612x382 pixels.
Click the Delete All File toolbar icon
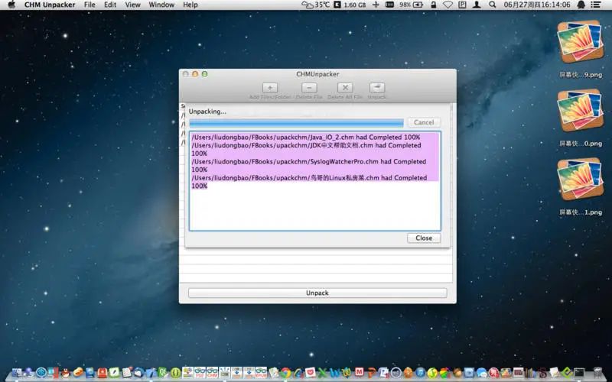345,88
